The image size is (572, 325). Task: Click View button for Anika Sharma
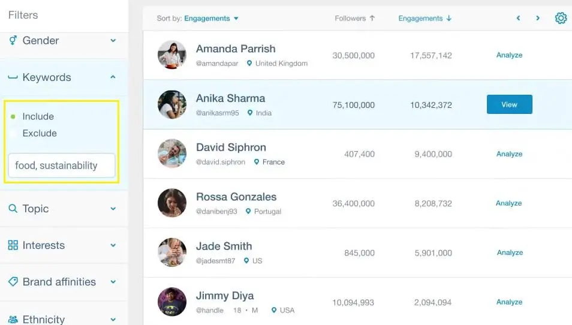509,104
